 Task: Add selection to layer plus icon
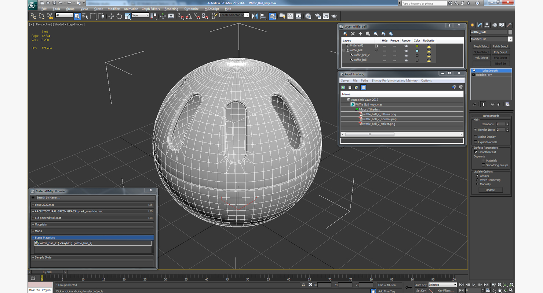pyautogui.click(x=360, y=34)
